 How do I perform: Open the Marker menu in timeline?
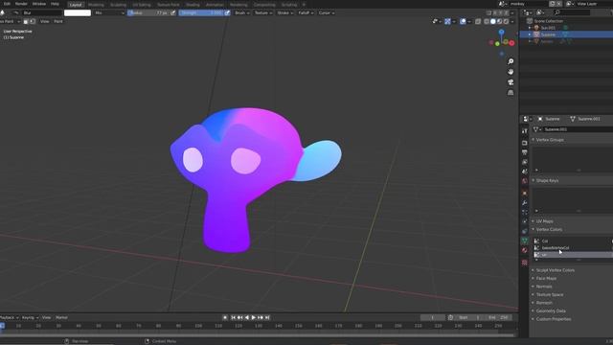point(61,317)
